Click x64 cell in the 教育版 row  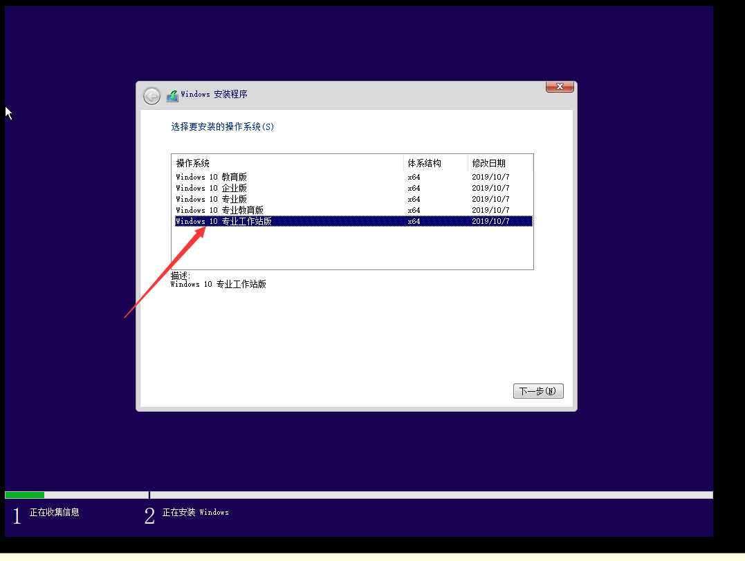click(x=414, y=177)
